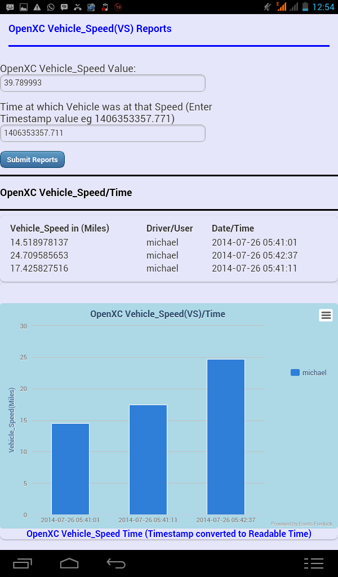The width and height of the screenshot is (338, 577).
Task: Click the speed value 17.425827516
Action: [39, 268]
